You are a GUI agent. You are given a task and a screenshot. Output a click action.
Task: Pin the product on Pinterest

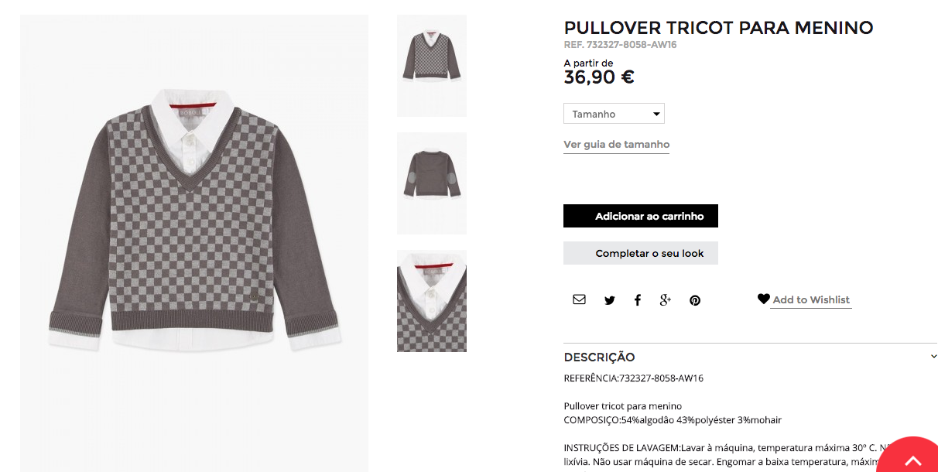tap(695, 300)
